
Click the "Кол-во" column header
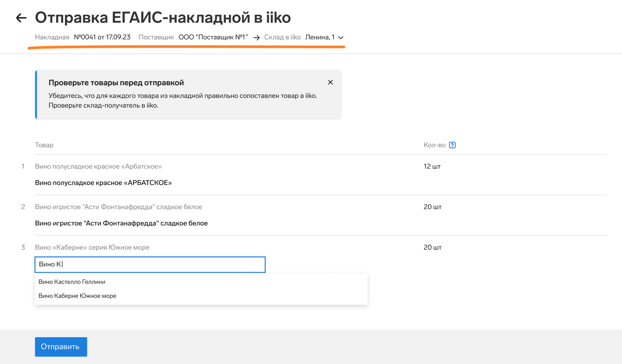coord(435,145)
